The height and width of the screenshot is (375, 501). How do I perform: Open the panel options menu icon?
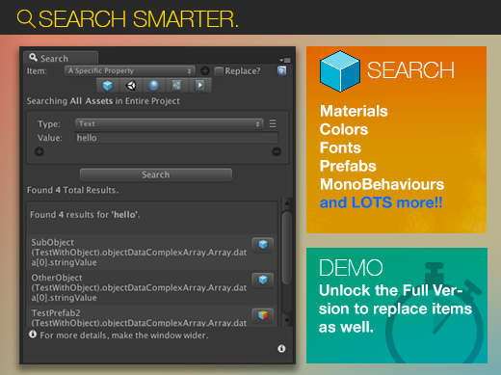[x=285, y=60]
